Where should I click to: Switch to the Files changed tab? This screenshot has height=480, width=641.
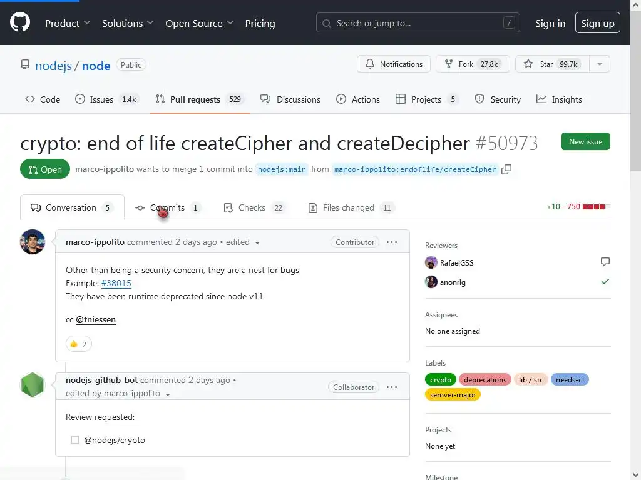[x=351, y=207]
